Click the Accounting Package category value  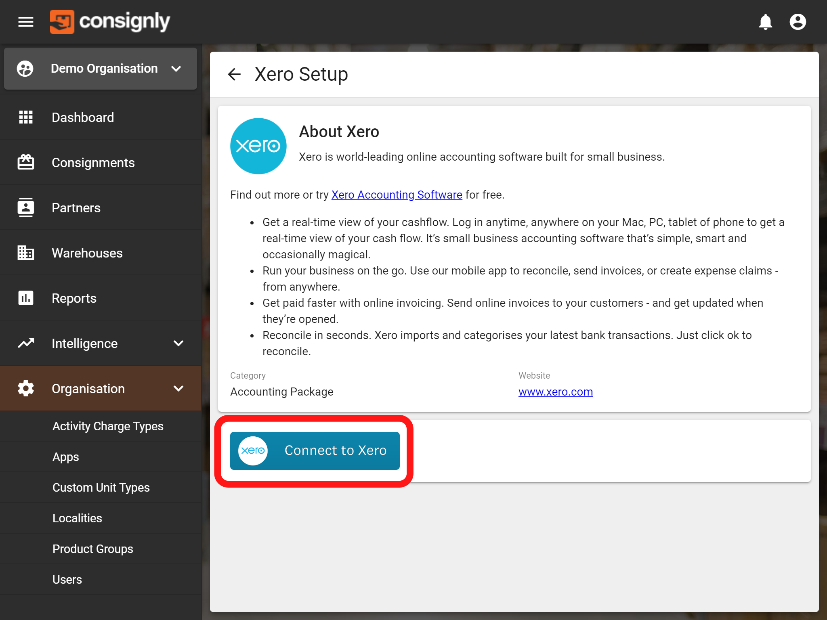[282, 392]
